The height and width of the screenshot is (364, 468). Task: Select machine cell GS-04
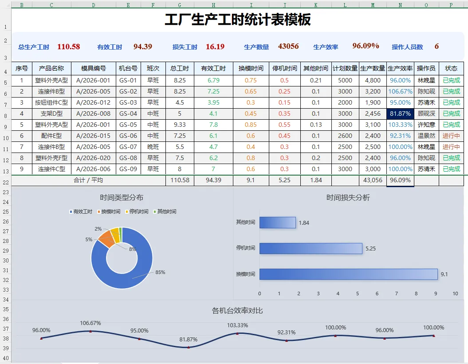point(128,114)
